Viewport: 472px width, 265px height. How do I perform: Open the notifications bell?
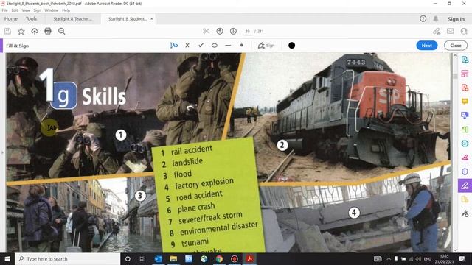point(436,18)
